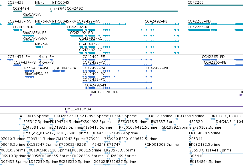The height and width of the screenshot is (166, 243).
Task: Select the CG42492 gene bar
Action: pyautogui.click(x=122, y=11)
